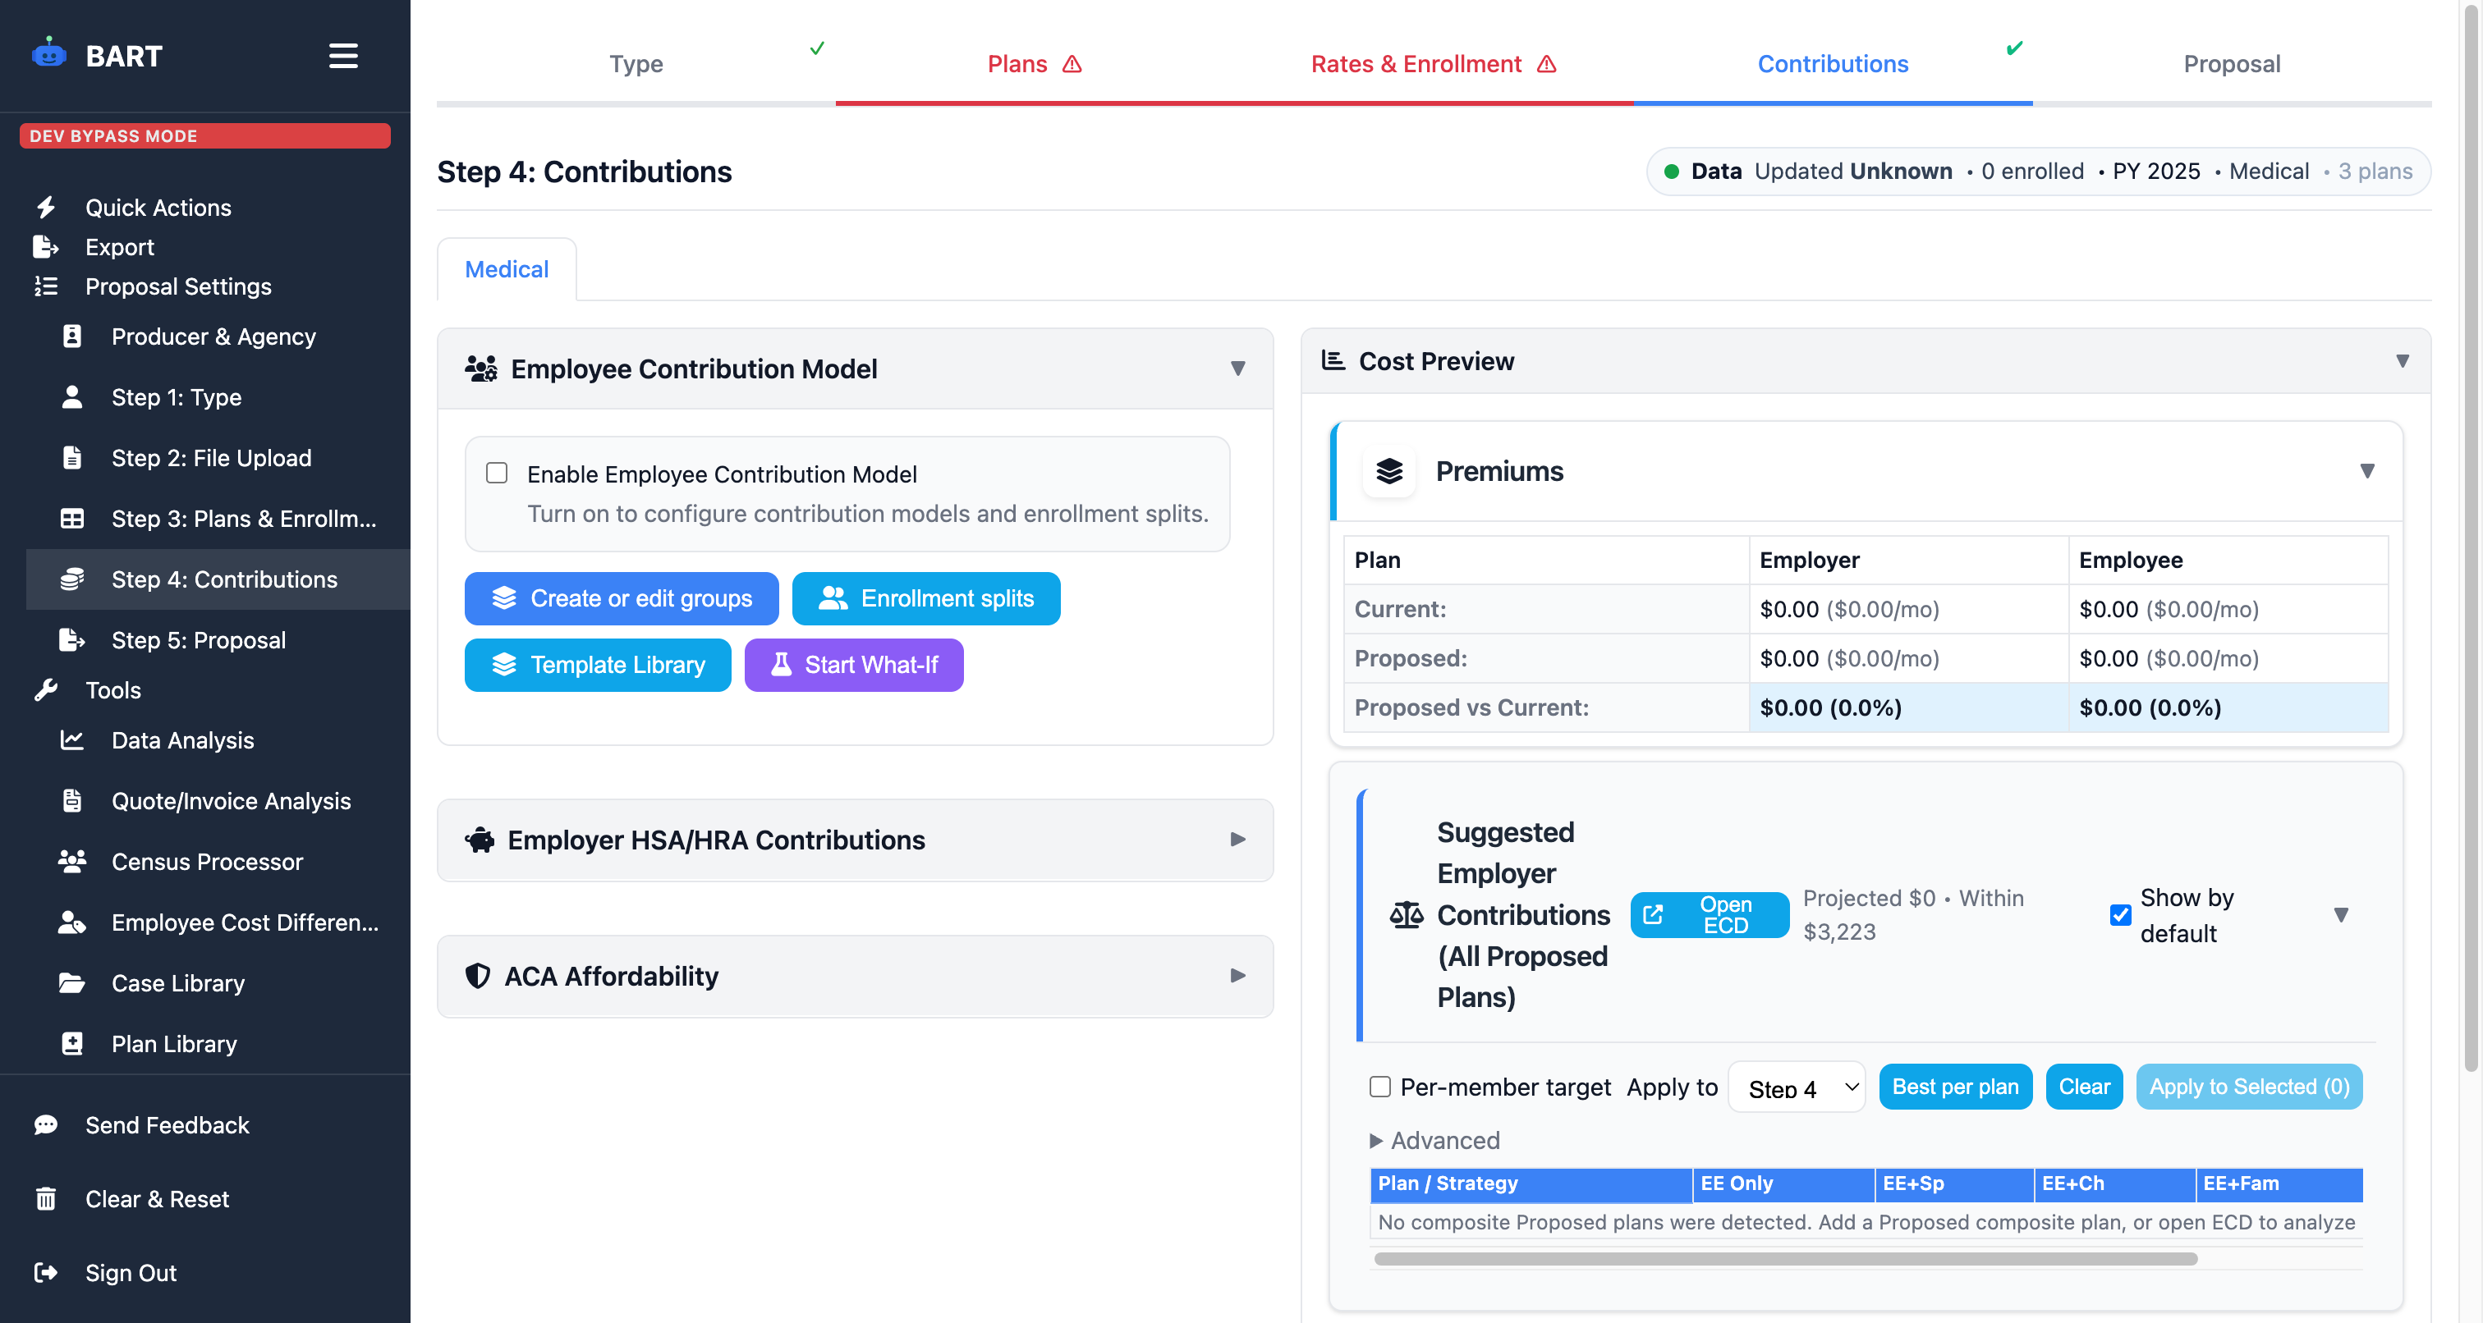
Task: Collapse the Employee Contribution Model section
Action: pos(1237,369)
